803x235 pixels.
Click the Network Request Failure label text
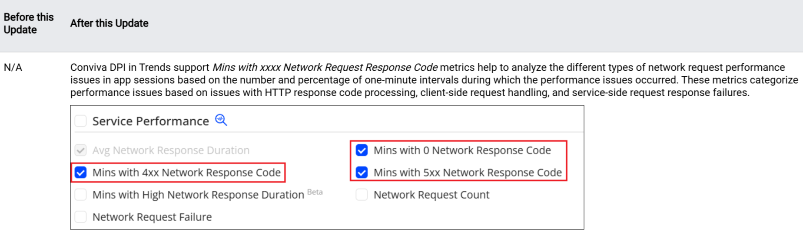point(152,217)
